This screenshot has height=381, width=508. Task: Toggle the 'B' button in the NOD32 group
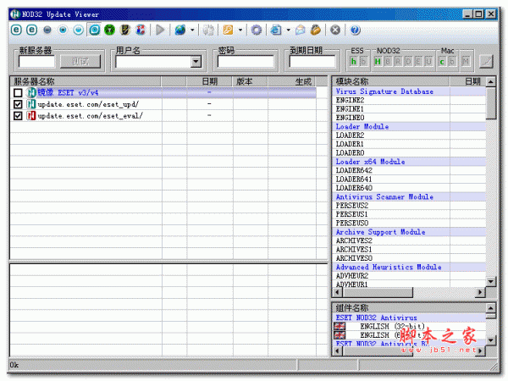pyautogui.click(x=388, y=61)
